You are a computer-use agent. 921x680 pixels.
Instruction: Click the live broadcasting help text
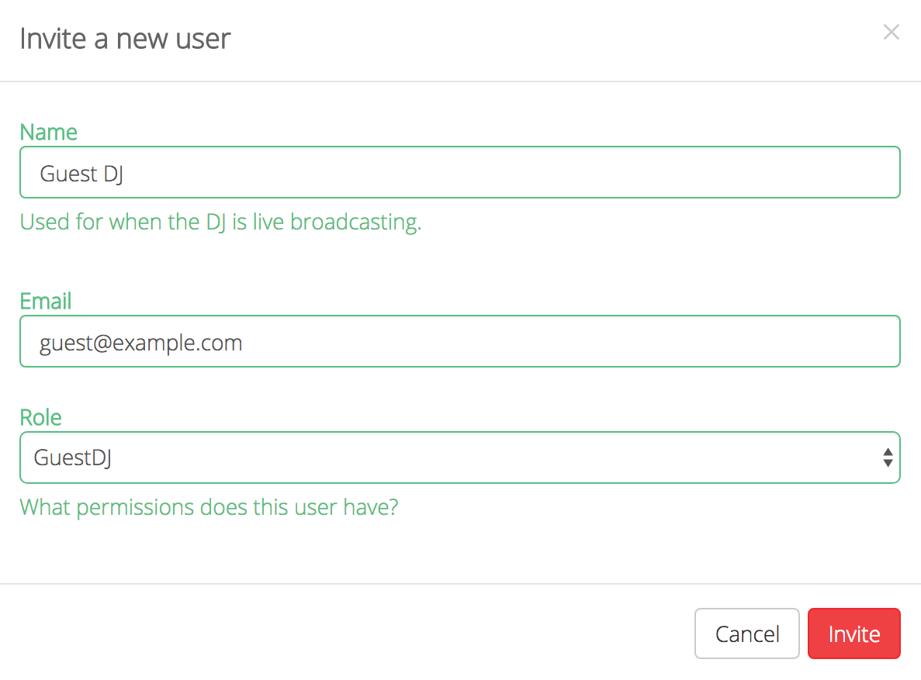[x=221, y=223]
